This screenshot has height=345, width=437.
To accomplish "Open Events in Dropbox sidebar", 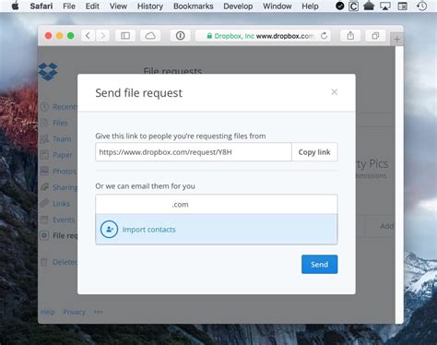I will click(x=64, y=220).
